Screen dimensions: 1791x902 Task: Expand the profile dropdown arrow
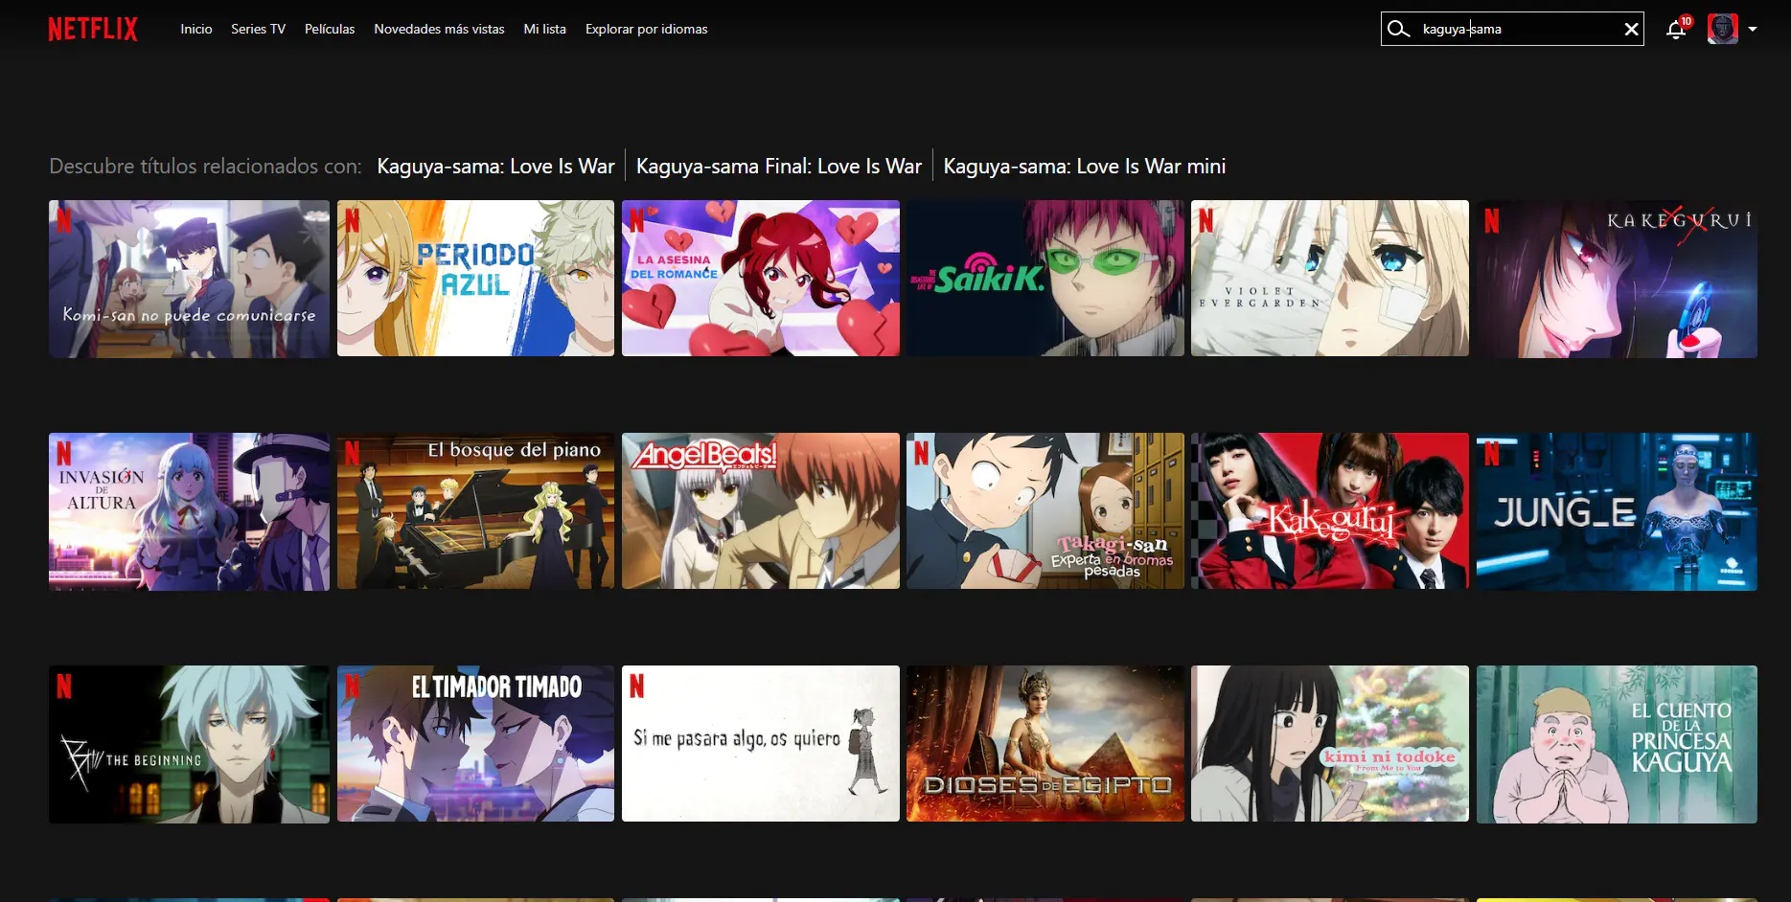pyautogui.click(x=1753, y=29)
